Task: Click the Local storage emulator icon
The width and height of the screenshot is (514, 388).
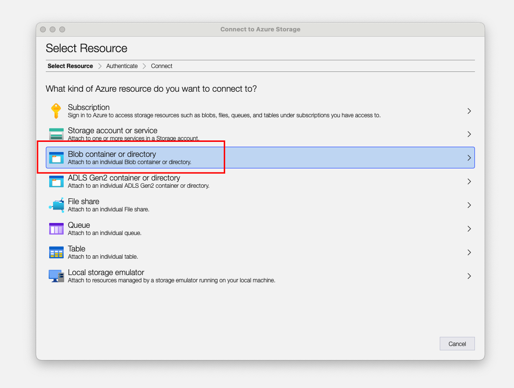Action: [56, 276]
